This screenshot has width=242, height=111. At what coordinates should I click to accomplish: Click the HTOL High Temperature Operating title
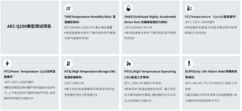coord(150,74)
